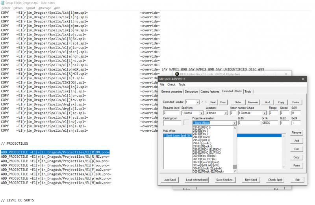Click the projectile list scrollbar thumb
The height and width of the screenshot is (205, 315).
(235, 167)
